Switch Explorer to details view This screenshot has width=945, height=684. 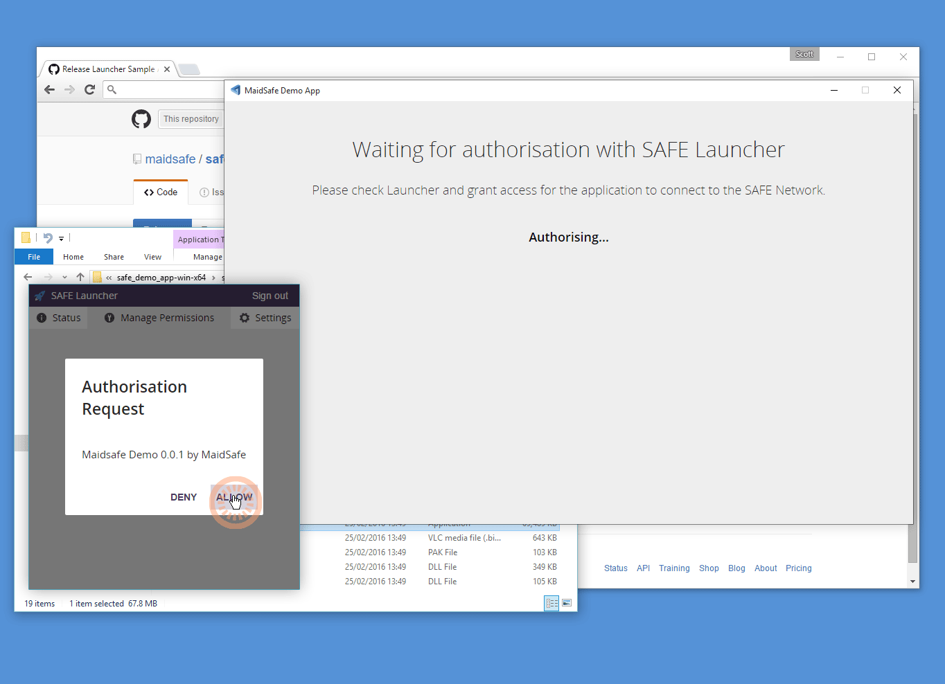[551, 604]
